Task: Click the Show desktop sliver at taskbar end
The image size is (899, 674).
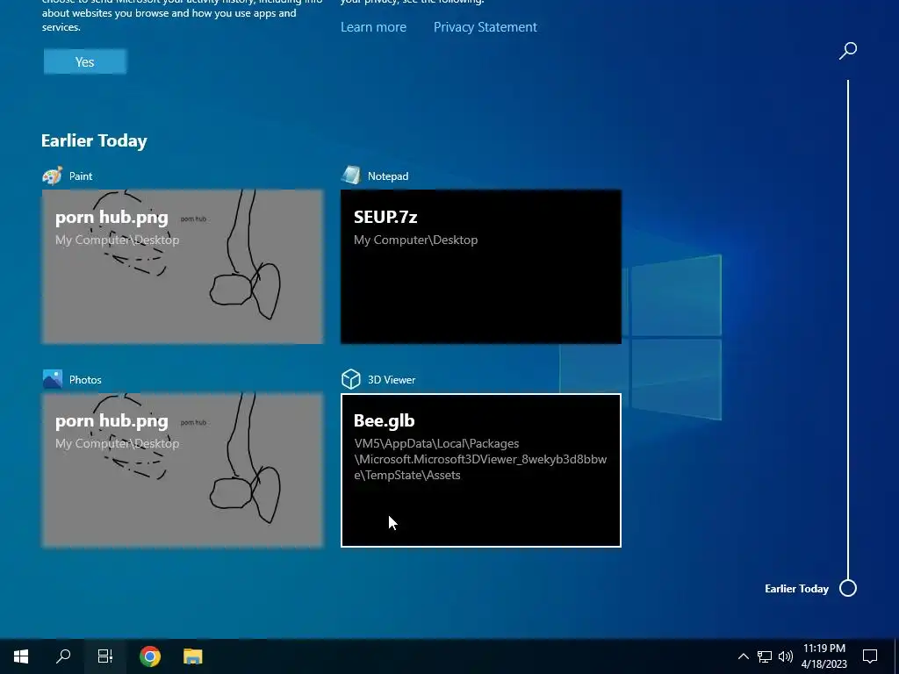Action: pyautogui.click(x=896, y=656)
